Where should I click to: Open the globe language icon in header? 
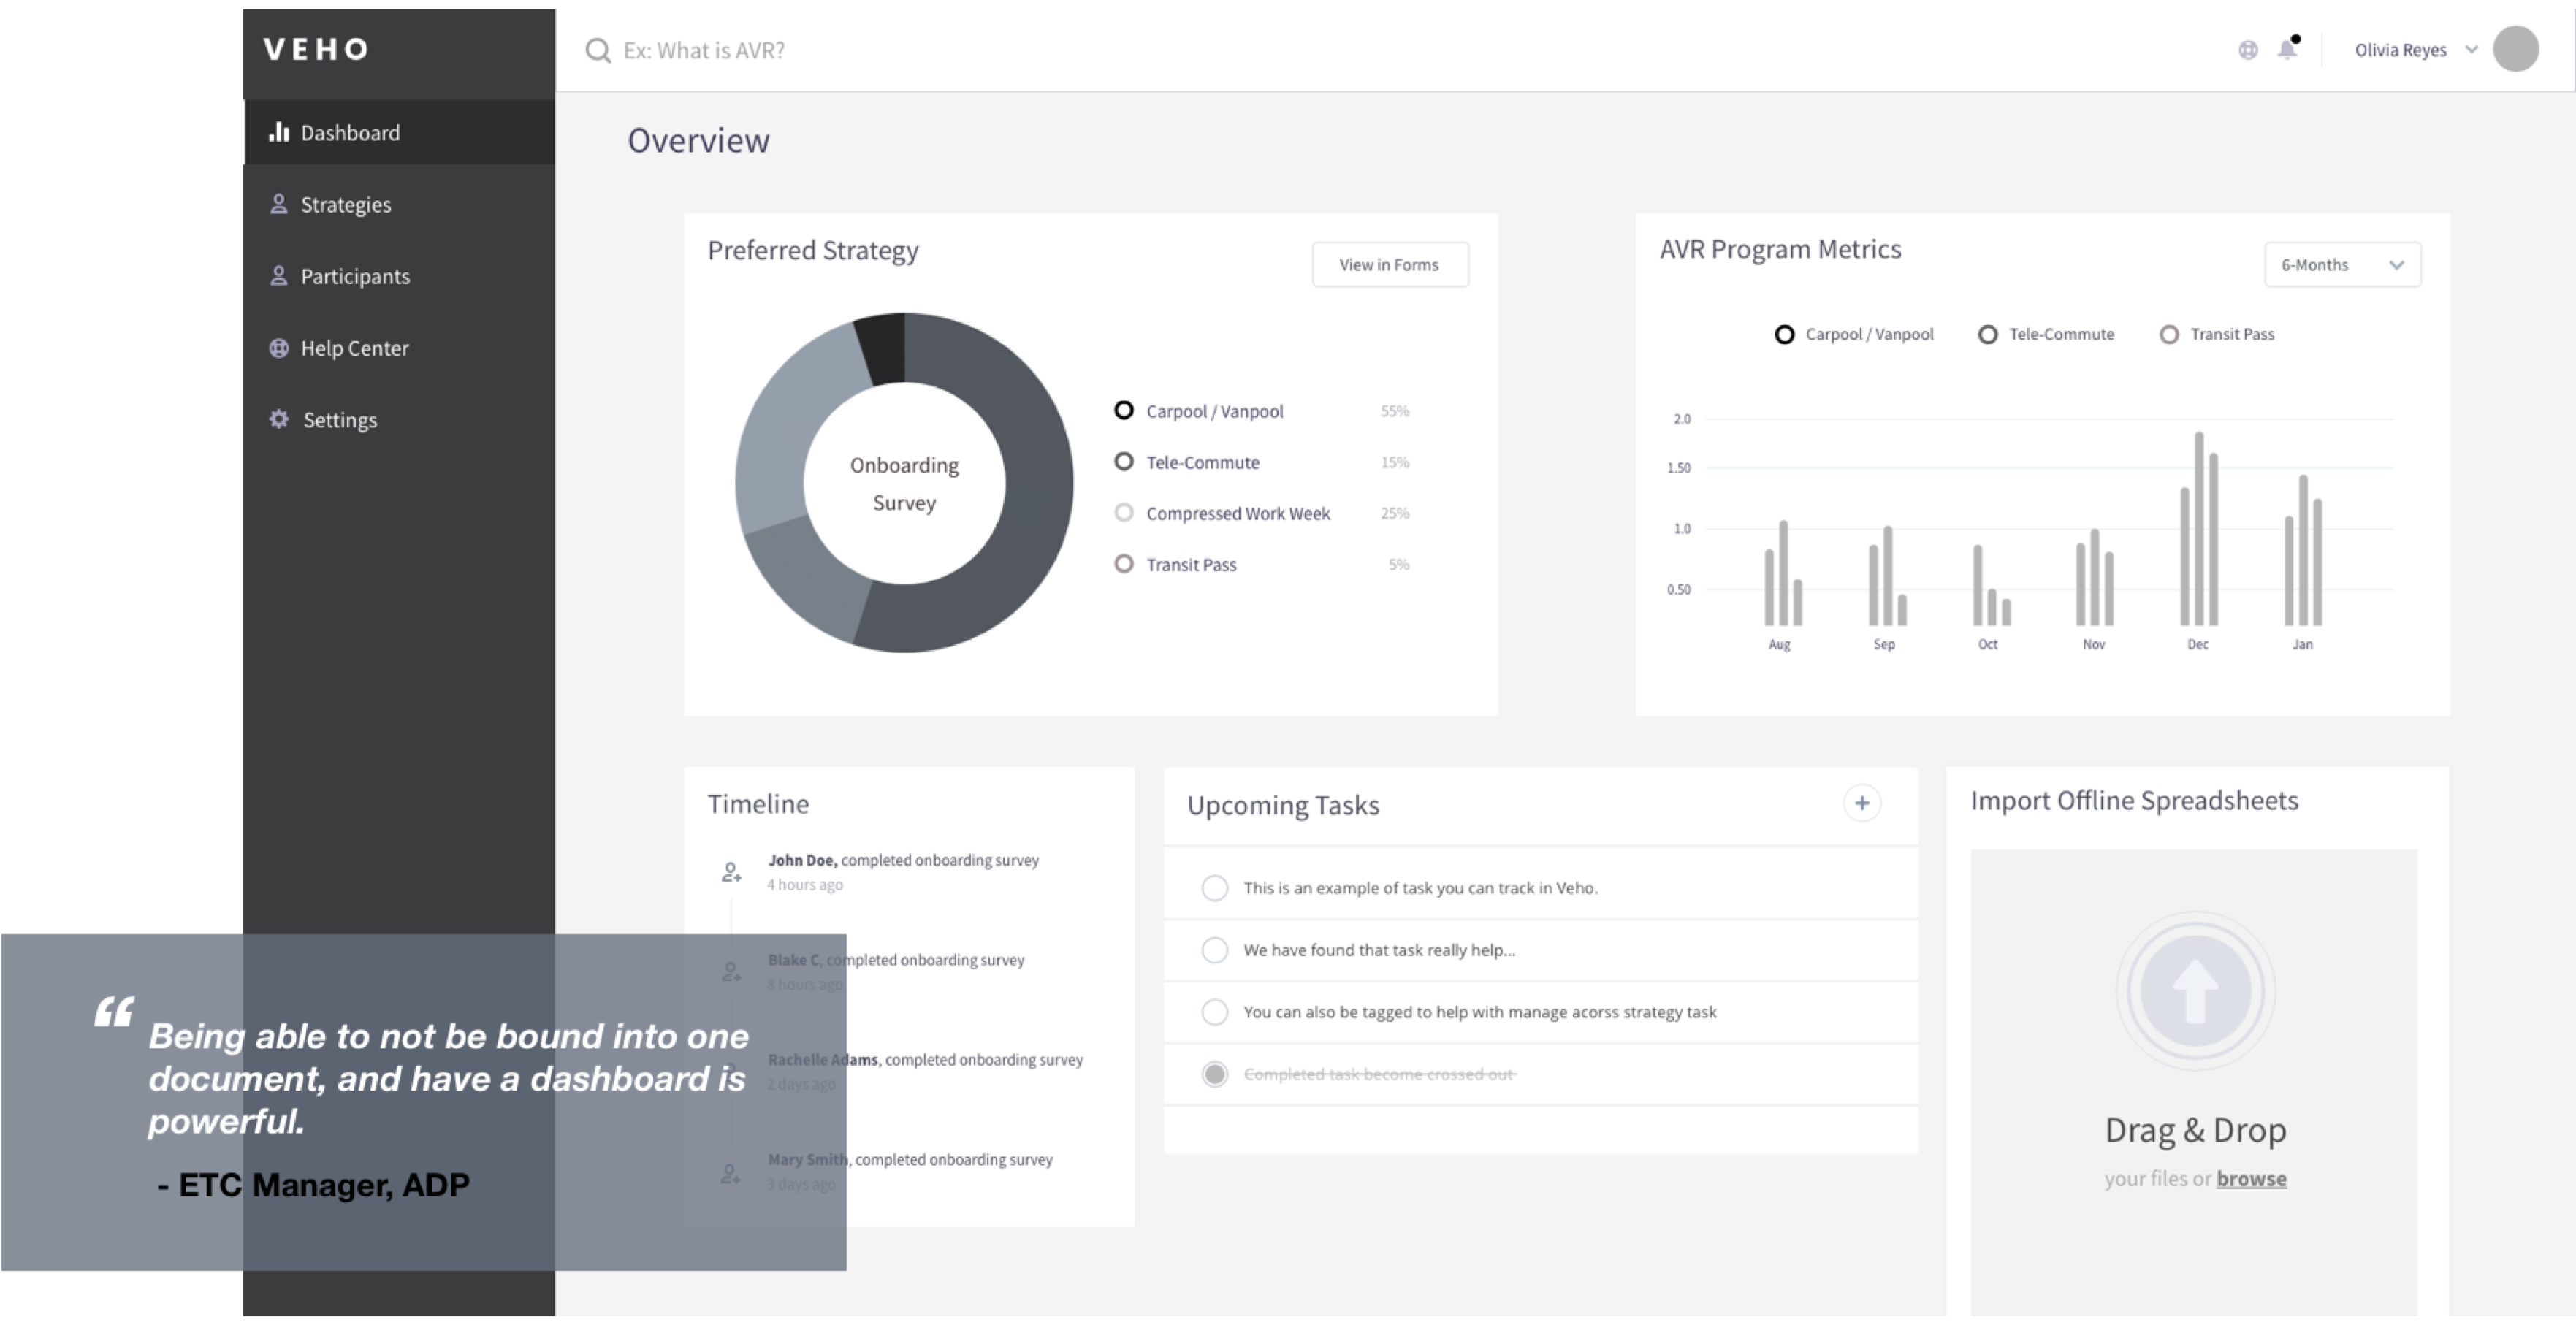pos(2247,50)
